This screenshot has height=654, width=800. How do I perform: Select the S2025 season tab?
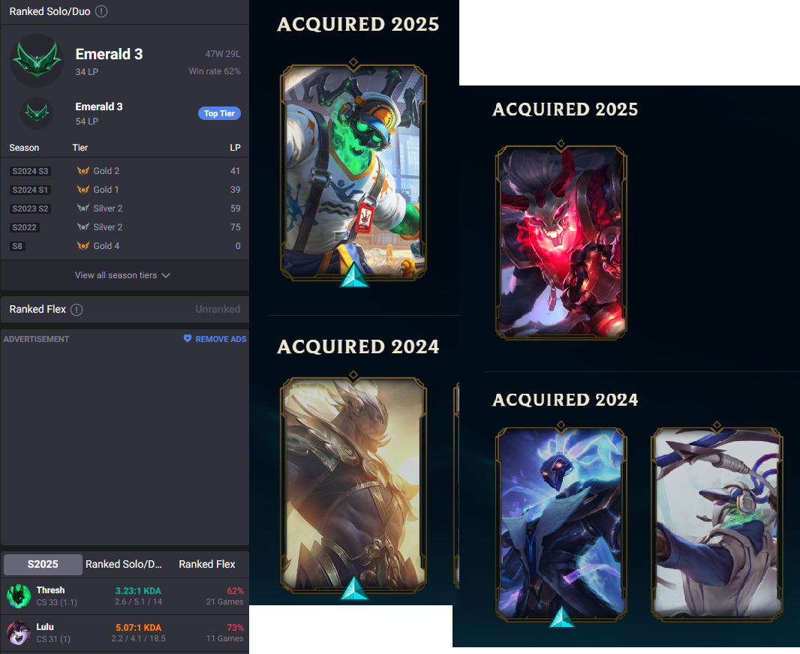[43, 564]
